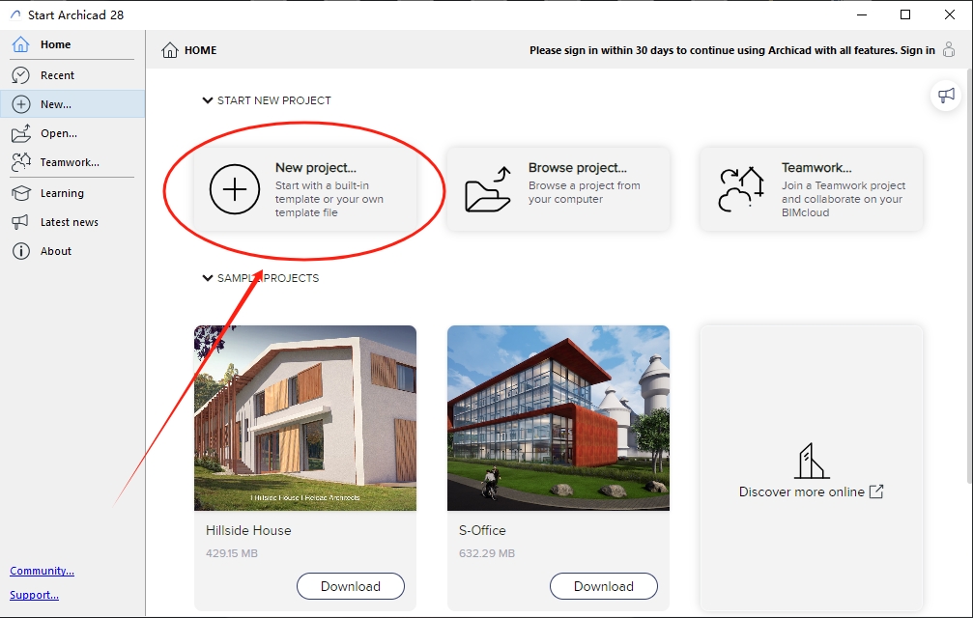Click the Learning graduation cap icon

(x=20, y=193)
